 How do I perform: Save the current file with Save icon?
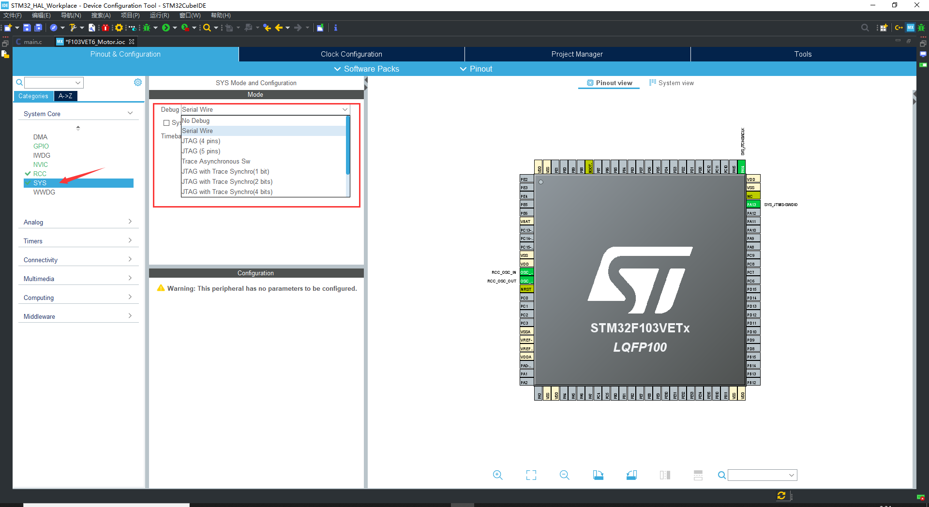click(27, 28)
